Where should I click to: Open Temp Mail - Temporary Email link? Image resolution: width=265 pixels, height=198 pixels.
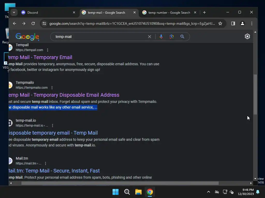[40, 57]
